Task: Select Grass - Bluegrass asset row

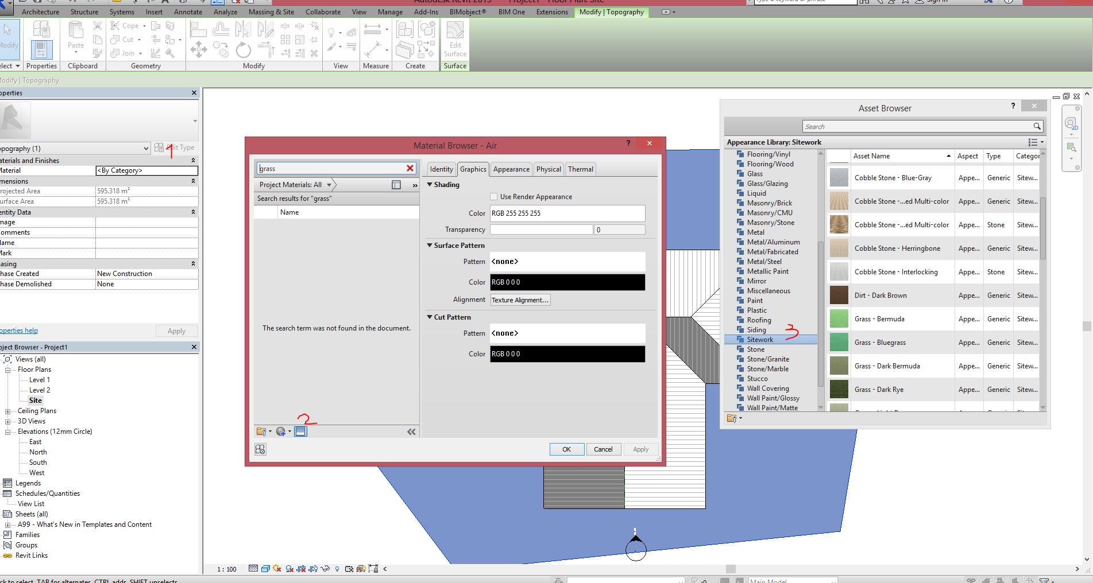Action: pos(933,343)
